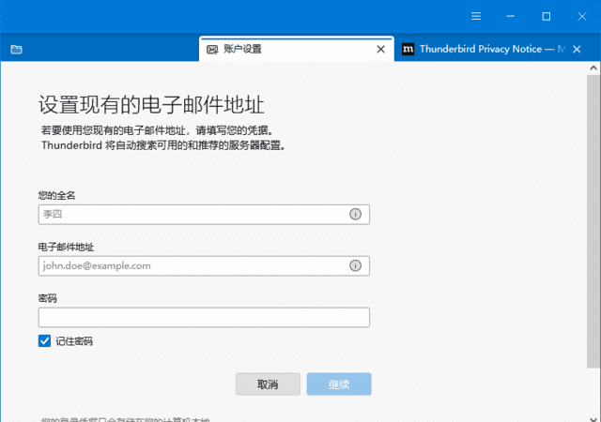This screenshot has height=422, width=601.
Task: Click the Mozilla icon on Privacy Notice tab
Action: pyautogui.click(x=408, y=49)
